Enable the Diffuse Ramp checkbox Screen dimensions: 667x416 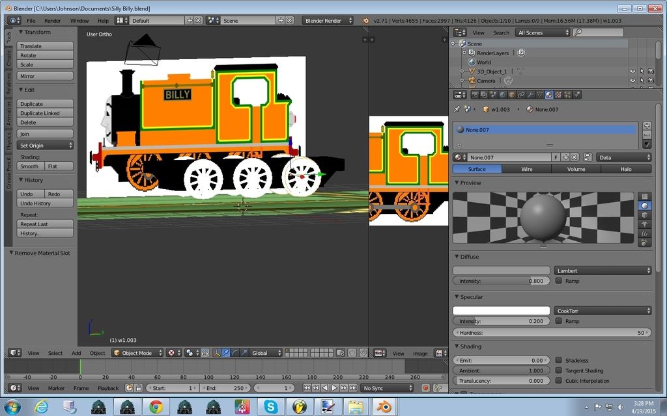(x=558, y=281)
